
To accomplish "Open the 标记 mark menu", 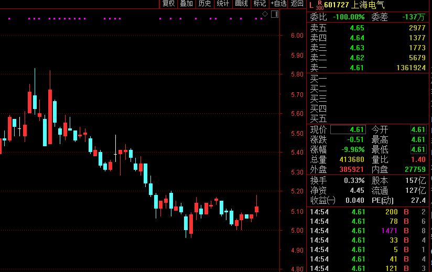I will (260, 4).
